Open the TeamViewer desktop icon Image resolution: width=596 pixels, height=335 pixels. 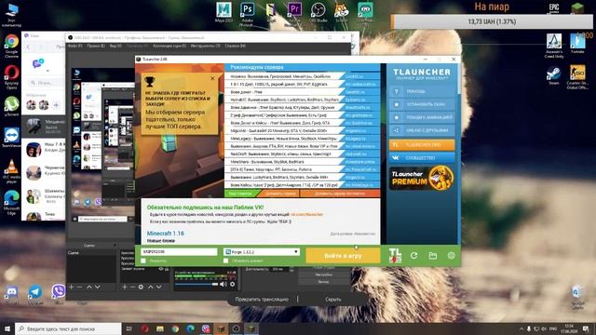[x=11, y=138]
